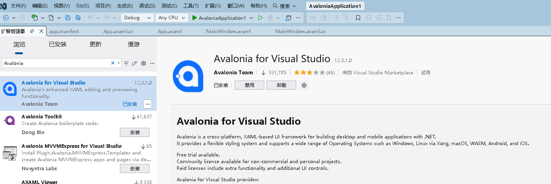551x184 pixels.
Task: Switch to the MainWindow.axaml.cs tab
Action: tap(301, 31)
